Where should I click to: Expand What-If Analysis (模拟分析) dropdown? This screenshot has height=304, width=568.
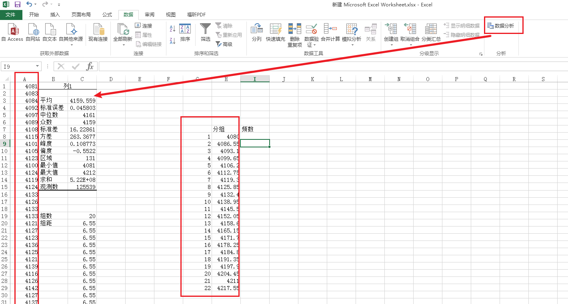[x=352, y=45]
